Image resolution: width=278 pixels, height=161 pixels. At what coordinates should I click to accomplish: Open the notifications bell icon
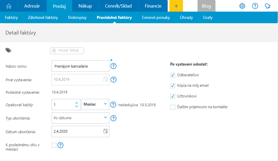pyautogui.click(x=268, y=6)
